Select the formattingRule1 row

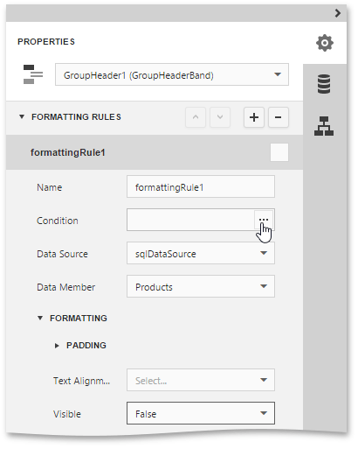[x=155, y=152]
